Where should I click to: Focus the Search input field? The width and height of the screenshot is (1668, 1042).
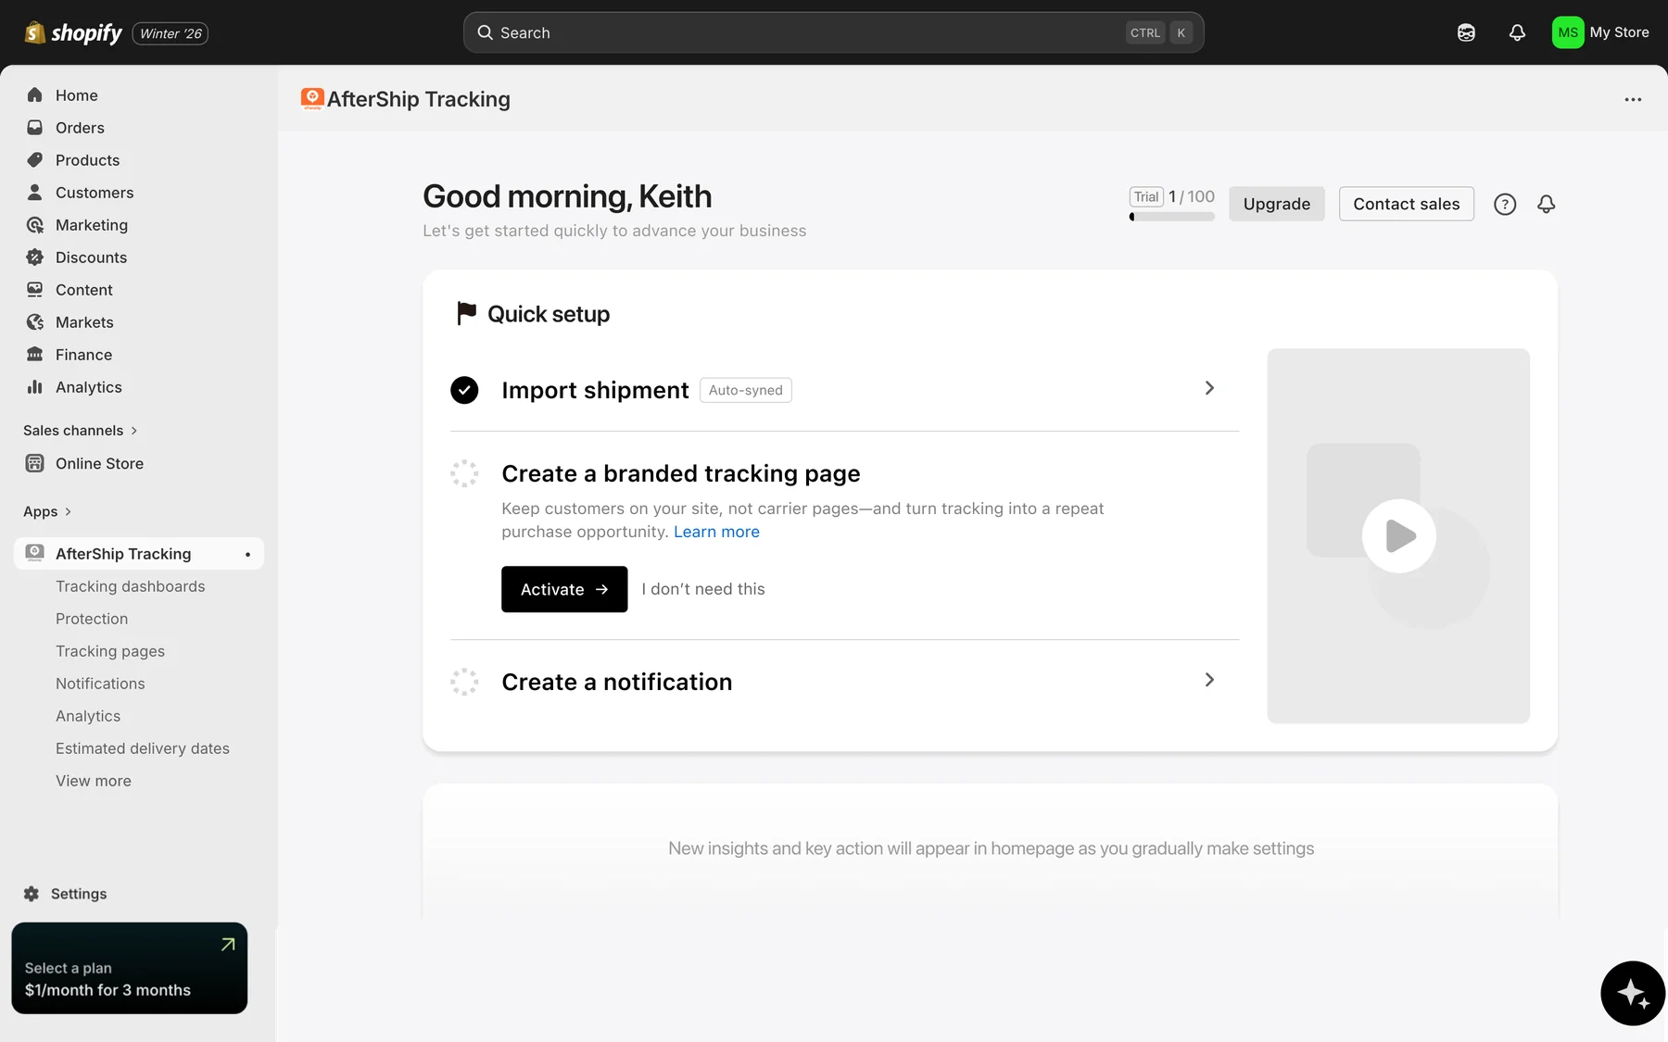[x=834, y=32]
